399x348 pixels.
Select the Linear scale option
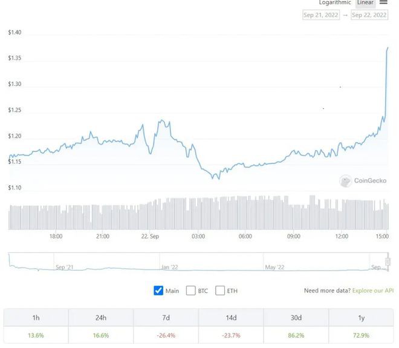(365, 3)
